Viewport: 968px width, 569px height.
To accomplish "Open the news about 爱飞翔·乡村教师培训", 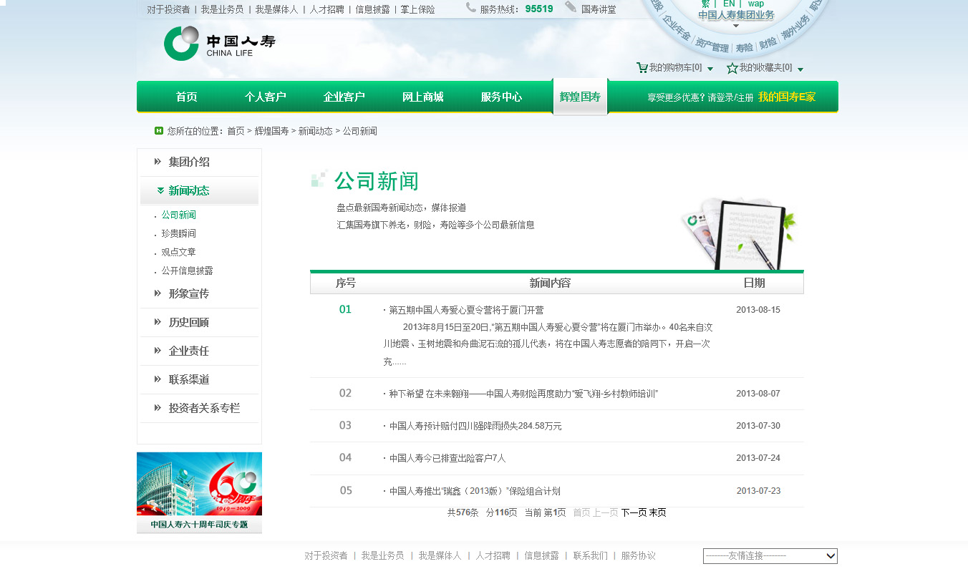I will (523, 394).
